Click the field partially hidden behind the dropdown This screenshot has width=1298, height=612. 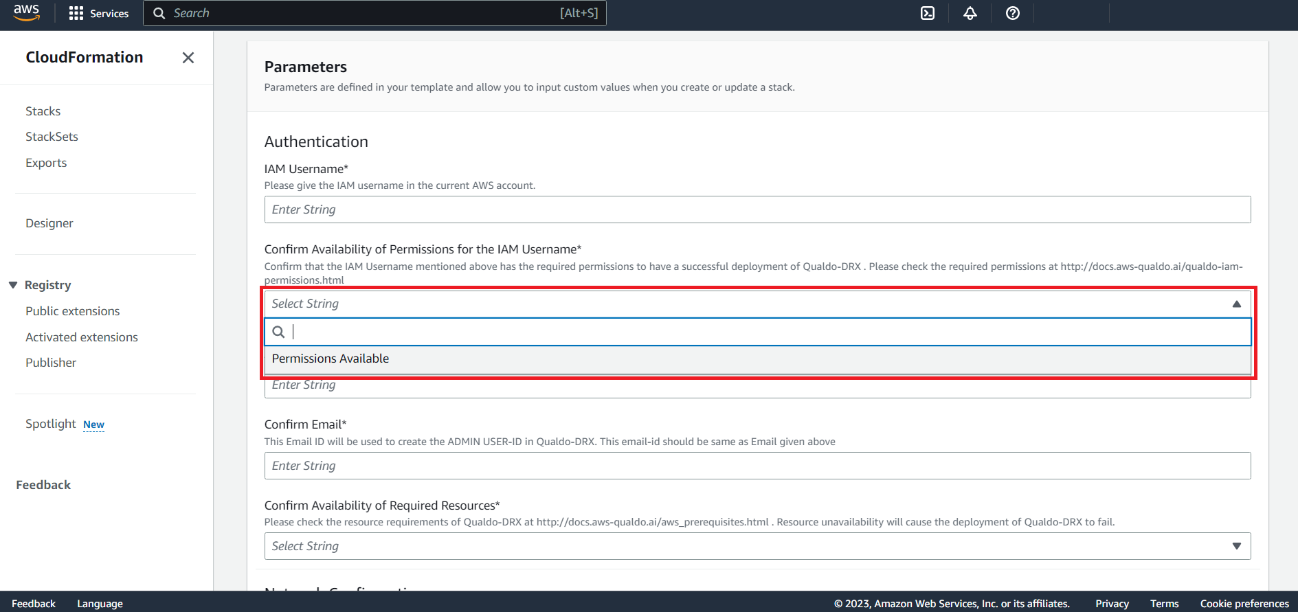tap(757, 387)
